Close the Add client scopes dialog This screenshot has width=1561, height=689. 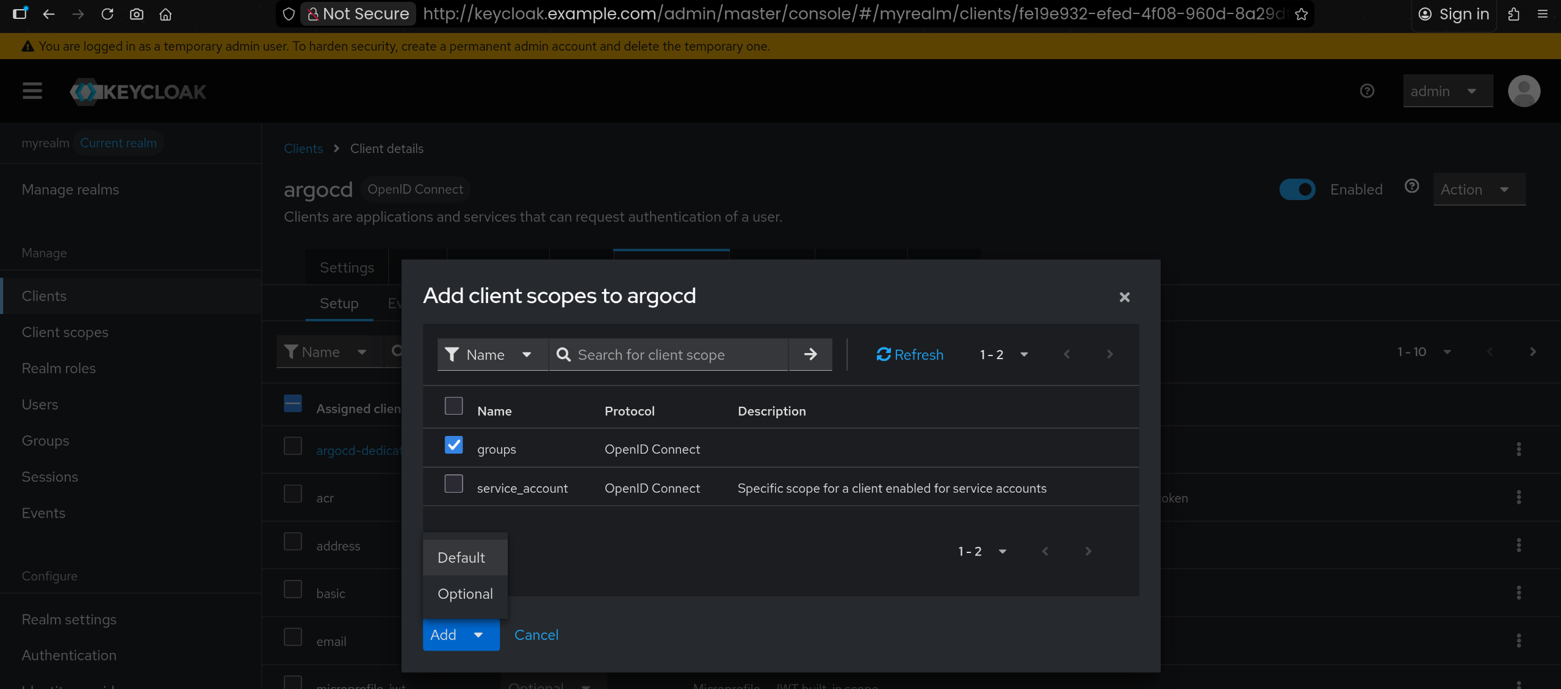[1124, 297]
